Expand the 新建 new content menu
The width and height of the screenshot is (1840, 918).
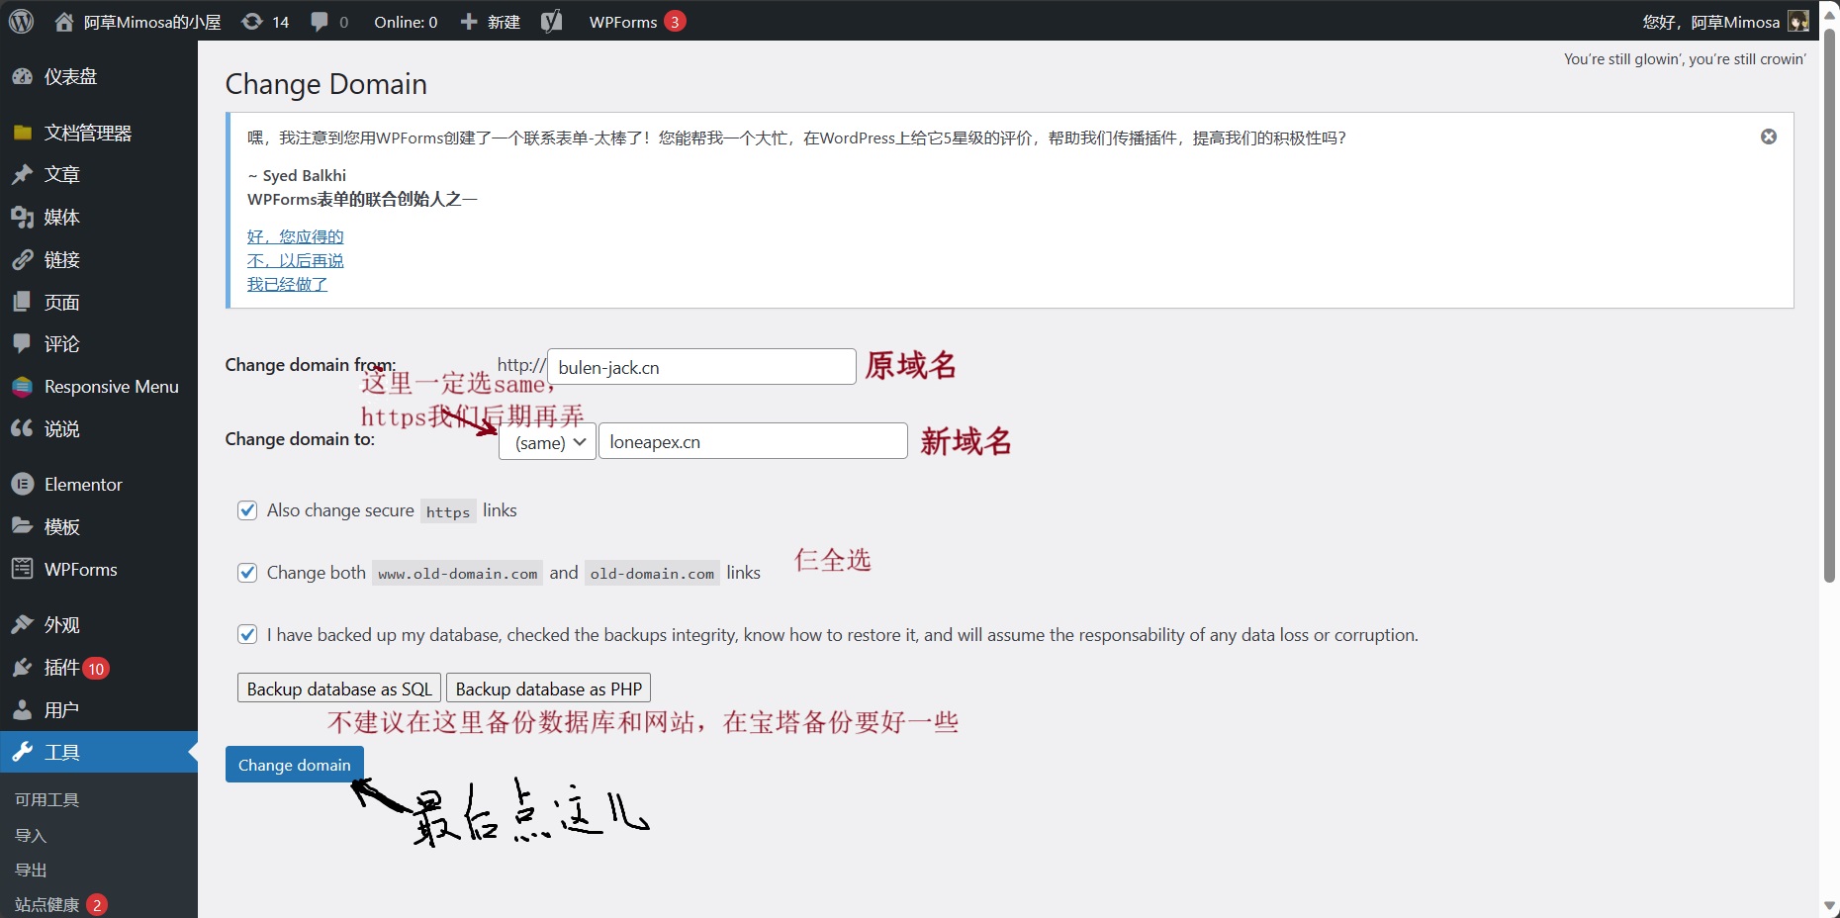[x=491, y=22]
